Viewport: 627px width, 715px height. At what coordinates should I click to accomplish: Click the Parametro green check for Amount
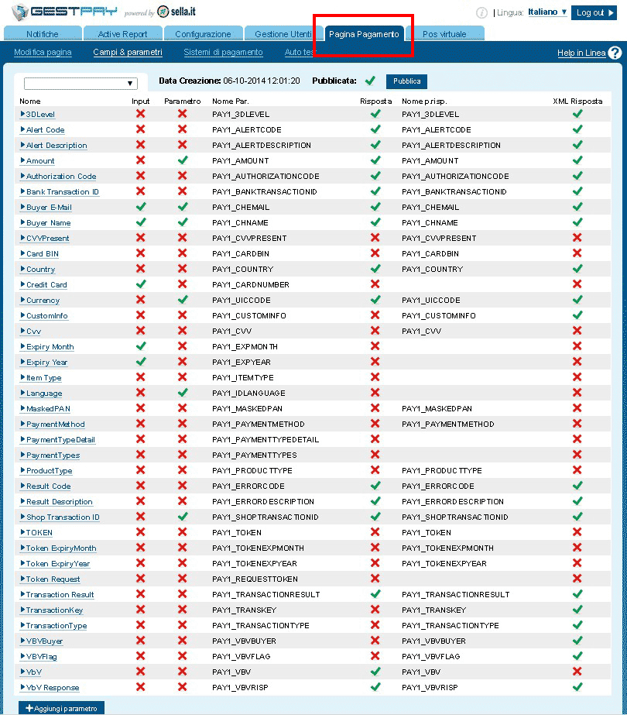click(x=182, y=160)
